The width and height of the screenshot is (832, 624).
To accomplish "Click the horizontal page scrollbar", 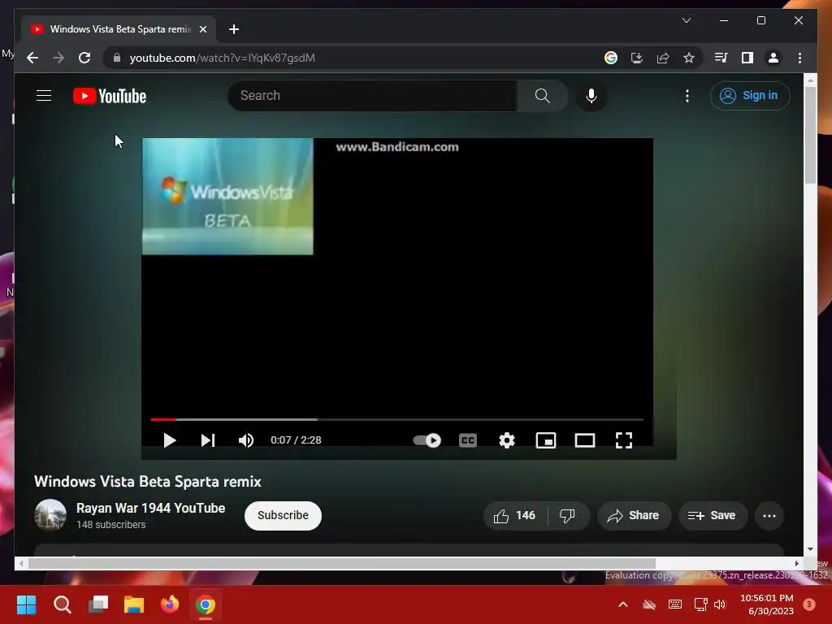I will point(342,564).
